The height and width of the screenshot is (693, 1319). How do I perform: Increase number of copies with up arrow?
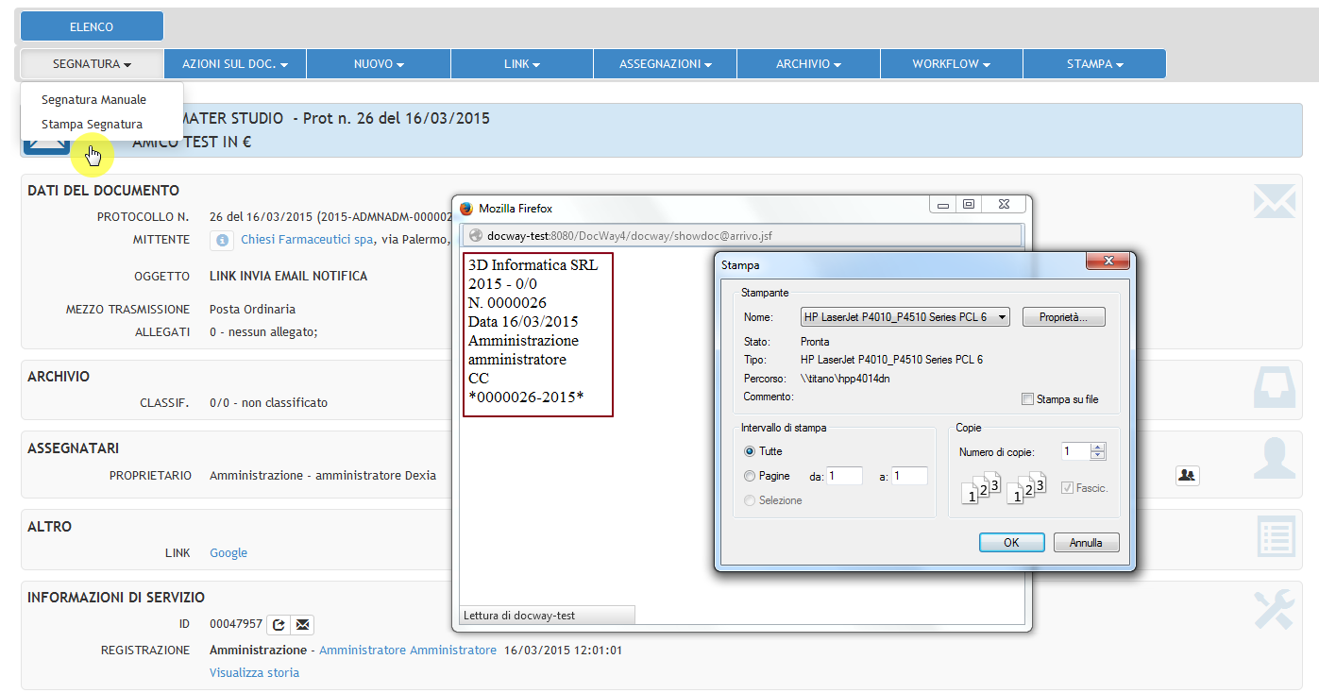tap(1097, 448)
